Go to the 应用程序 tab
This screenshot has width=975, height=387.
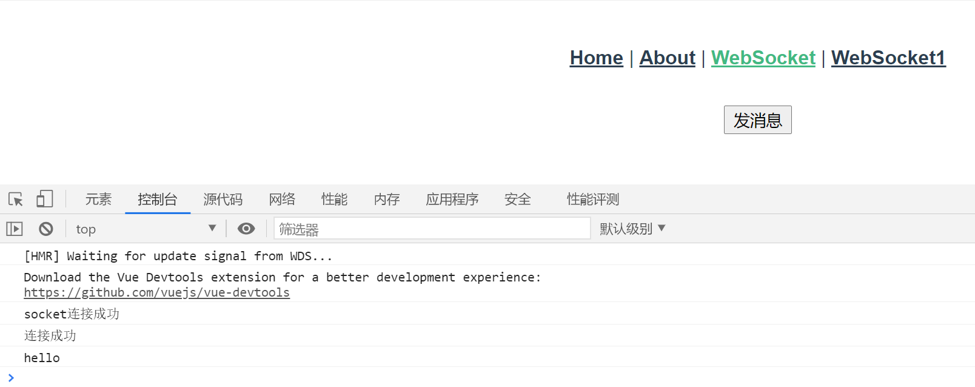point(452,199)
